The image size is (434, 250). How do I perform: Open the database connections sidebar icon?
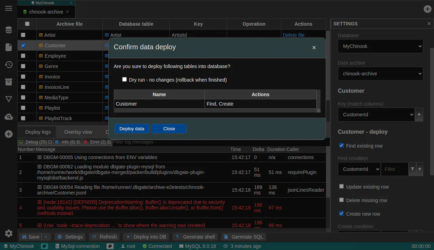click(x=9, y=30)
